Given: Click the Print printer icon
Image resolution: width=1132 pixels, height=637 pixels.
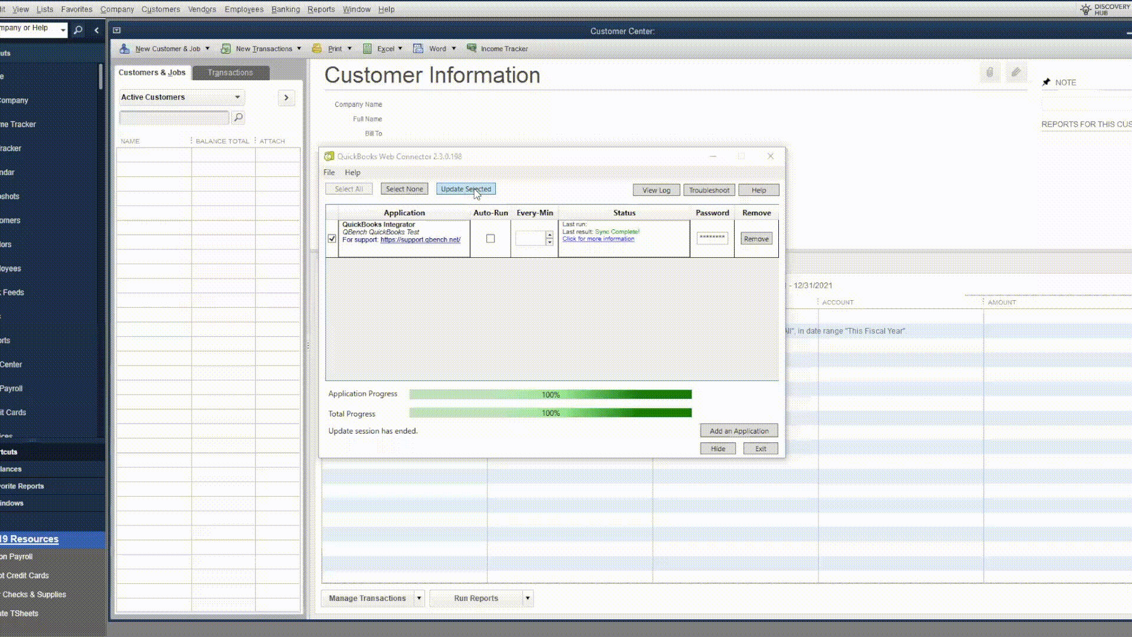Looking at the screenshot, I should click(317, 48).
